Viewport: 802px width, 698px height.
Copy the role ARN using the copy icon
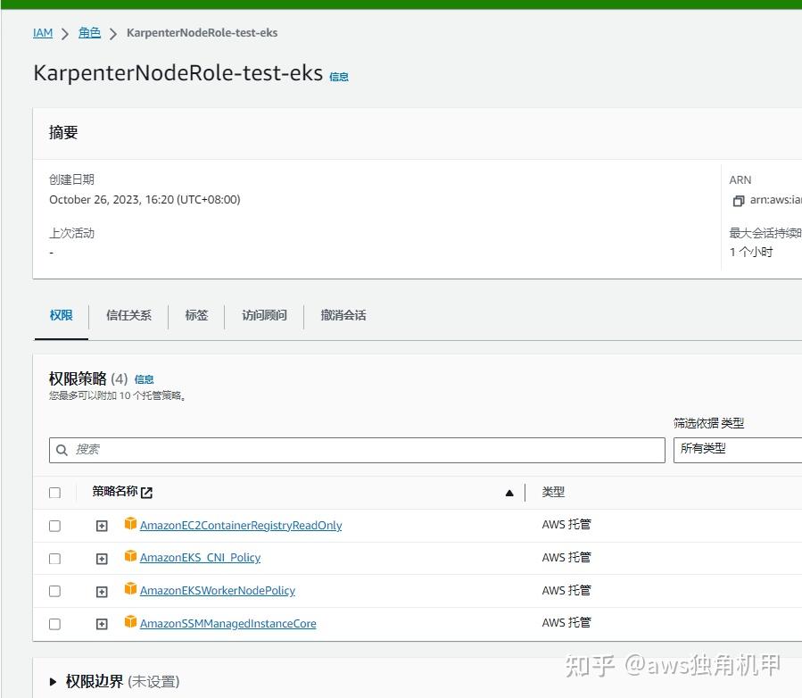pos(739,201)
